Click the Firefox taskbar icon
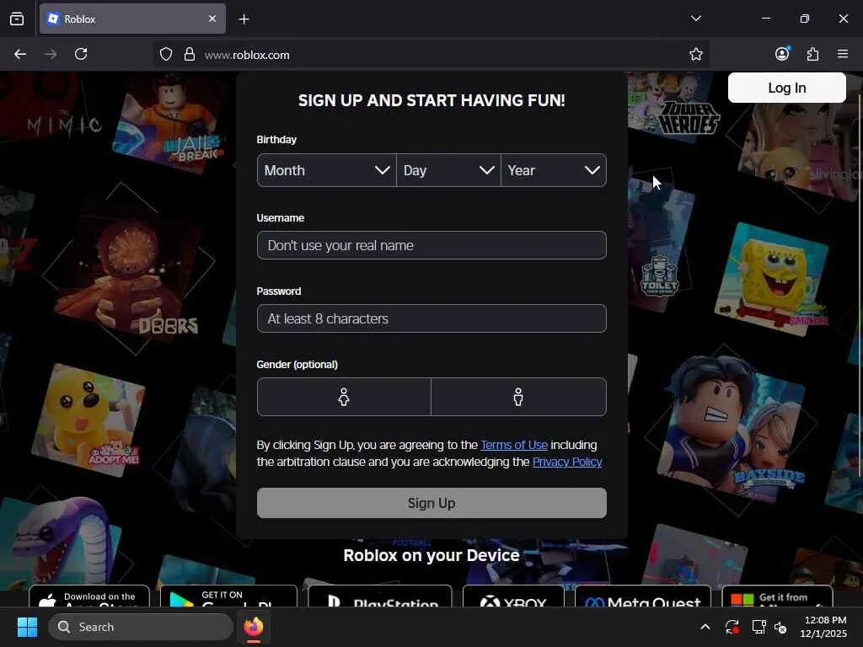This screenshot has height=647, width=863. click(x=254, y=627)
